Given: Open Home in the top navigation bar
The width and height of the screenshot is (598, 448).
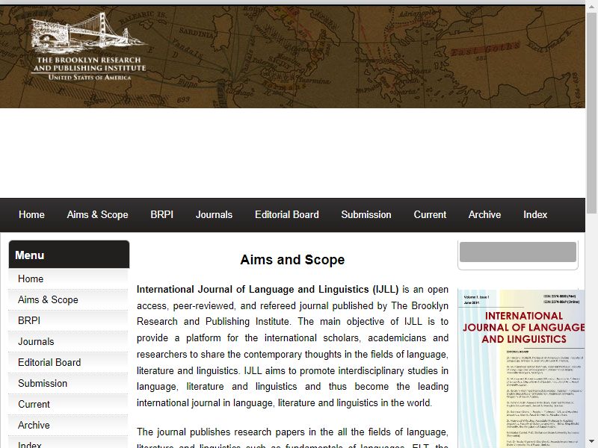Looking at the screenshot, I should (31, 215).
